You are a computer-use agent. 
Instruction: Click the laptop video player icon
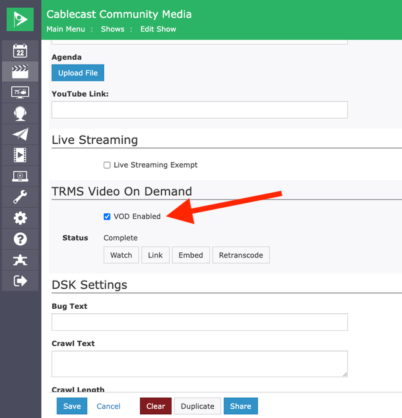coord(20,176)
